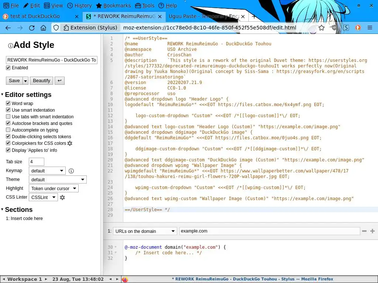Enable Use tabs with smart indentation
The image size is (378, 283).
tap(8, 117)
